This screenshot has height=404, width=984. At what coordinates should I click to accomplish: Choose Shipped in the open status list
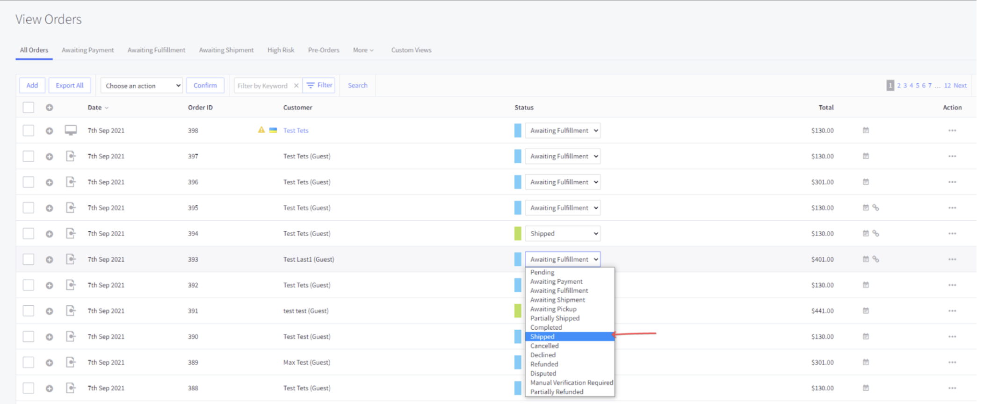coord(570,337)
